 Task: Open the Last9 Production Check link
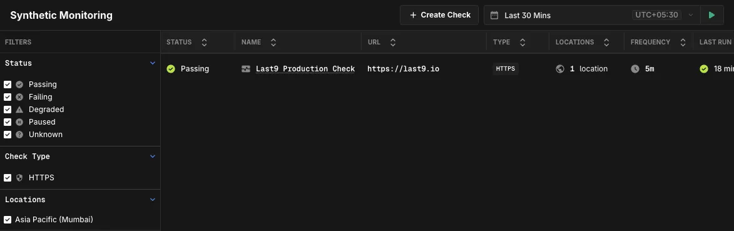(x=305, y=69)
